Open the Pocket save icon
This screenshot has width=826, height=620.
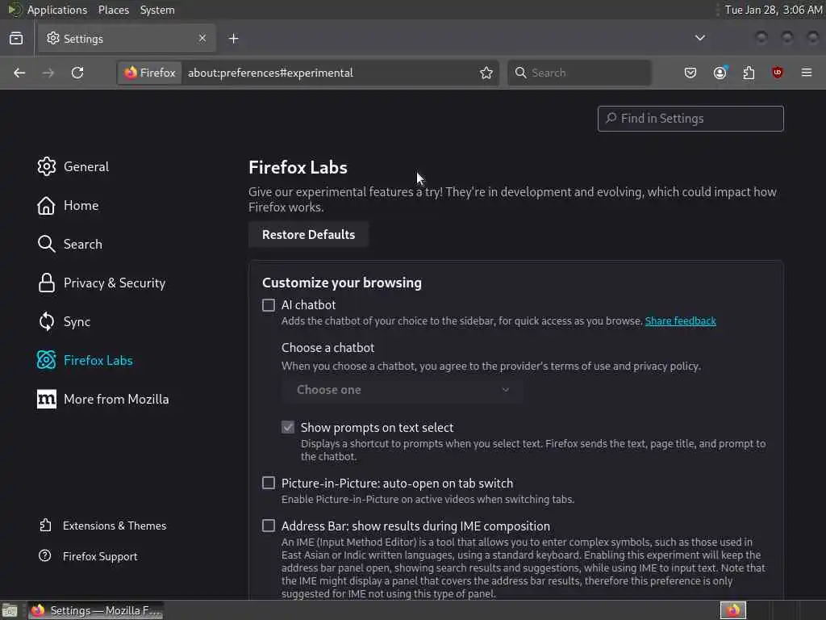click(690, 73)
